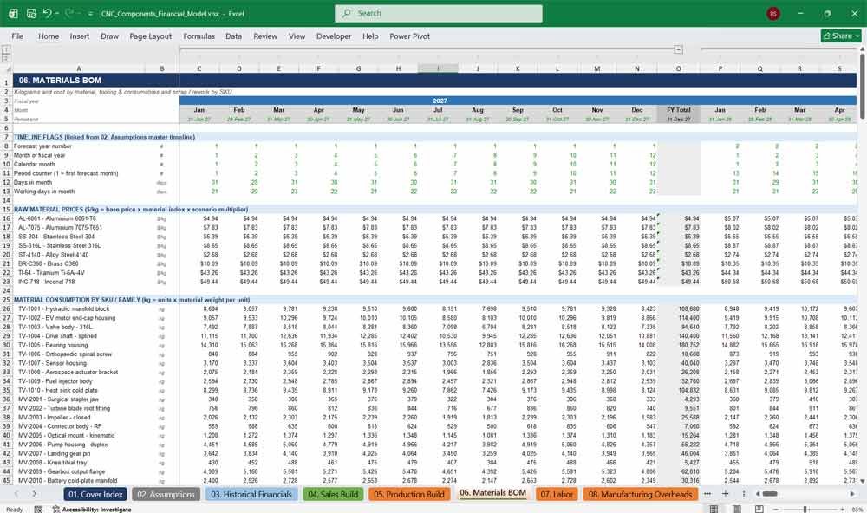Select row 15 header
The width and height of the screenshot is (867, 513).
pyautogui.click(x=6, y=210)
